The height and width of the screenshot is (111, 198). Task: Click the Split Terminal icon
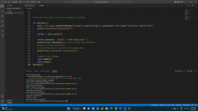[x=188, y=71]
